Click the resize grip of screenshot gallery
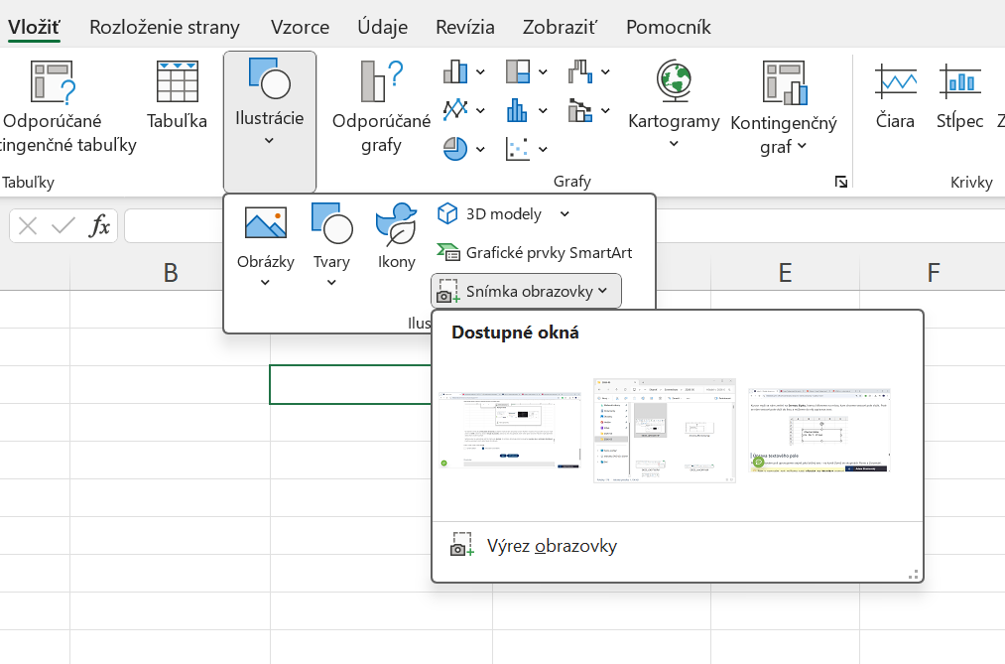 pos(914,575)
